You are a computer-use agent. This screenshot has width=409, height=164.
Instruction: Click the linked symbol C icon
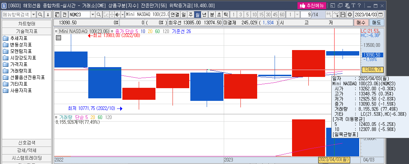106,15
